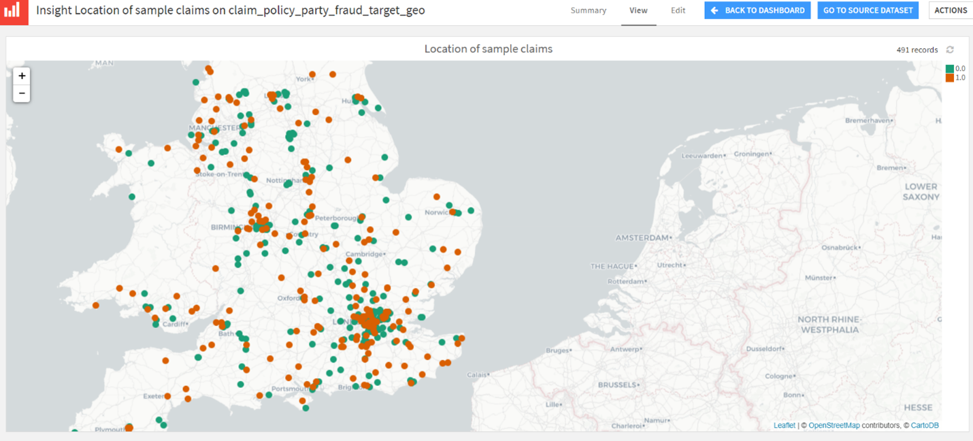
Task: Click the 'Location of sample claims' chart title
Action: (x=488, y=49)
